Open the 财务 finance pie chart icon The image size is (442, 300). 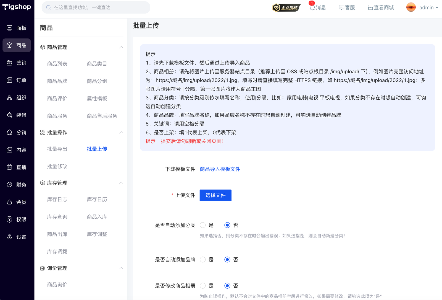pos(9,185)
